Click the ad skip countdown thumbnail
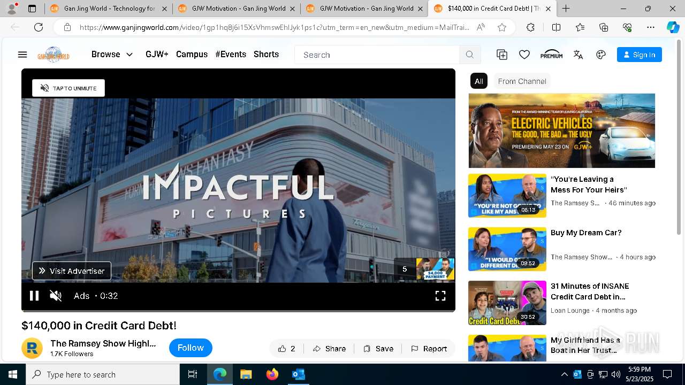Viewport: 685px width, 385px height. (435, 269)
